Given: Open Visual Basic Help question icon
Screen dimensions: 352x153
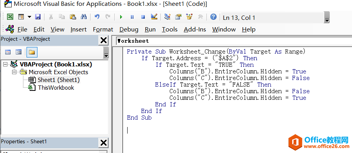Looking at the screenshot, I should pos(213,17).
